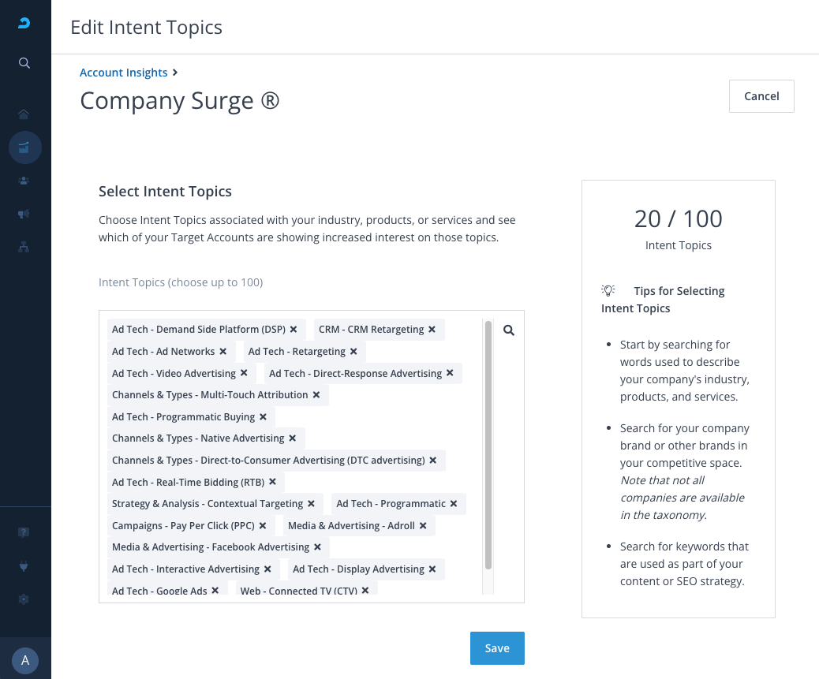Click the Account Insights breadcrumb link
The image size is (819, 679).
(x=124, y=73)
